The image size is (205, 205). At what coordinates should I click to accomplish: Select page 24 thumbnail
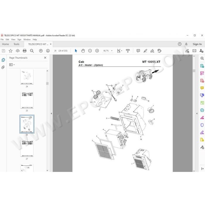(x=27, y=77)
